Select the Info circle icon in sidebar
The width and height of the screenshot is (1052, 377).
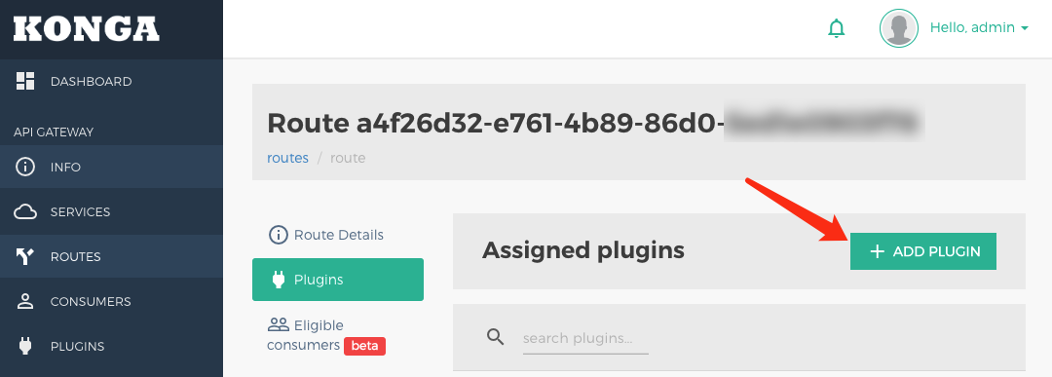click(25, 167)
